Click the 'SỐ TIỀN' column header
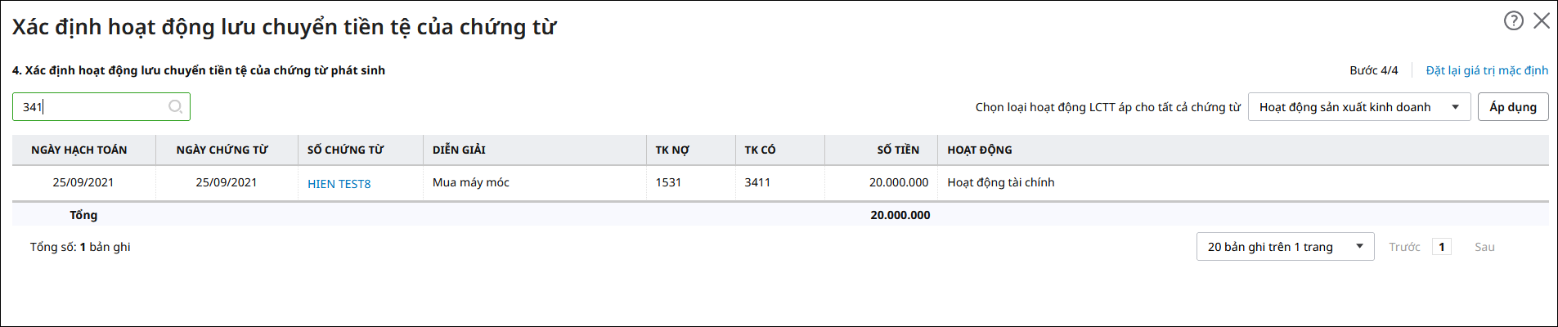Image resolution: width=1558 pixels, height=327 pixels. [x=897, y=150]
